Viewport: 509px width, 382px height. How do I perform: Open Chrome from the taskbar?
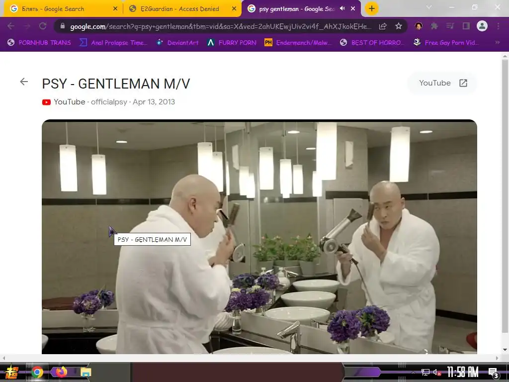(37, 372)
